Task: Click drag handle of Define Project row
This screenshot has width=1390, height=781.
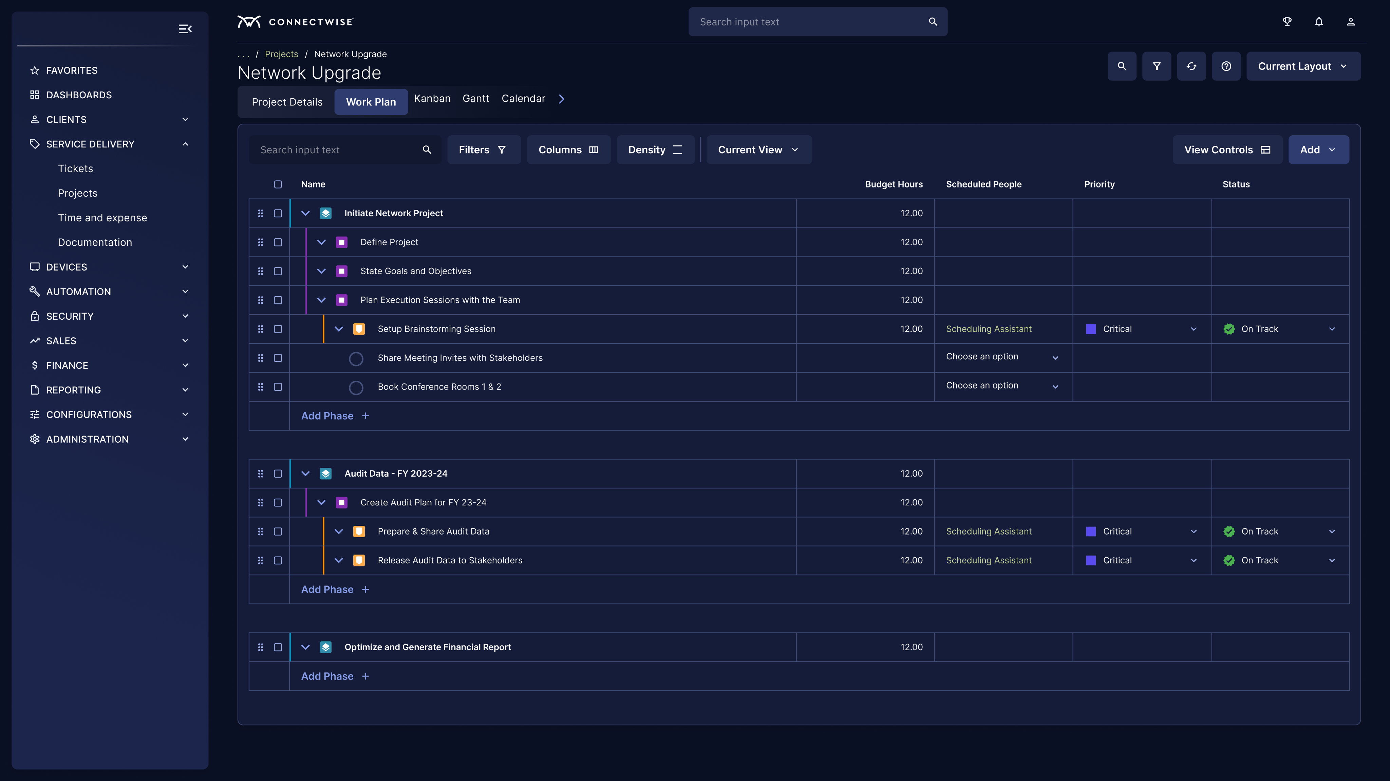Action: tap(261, 243)
